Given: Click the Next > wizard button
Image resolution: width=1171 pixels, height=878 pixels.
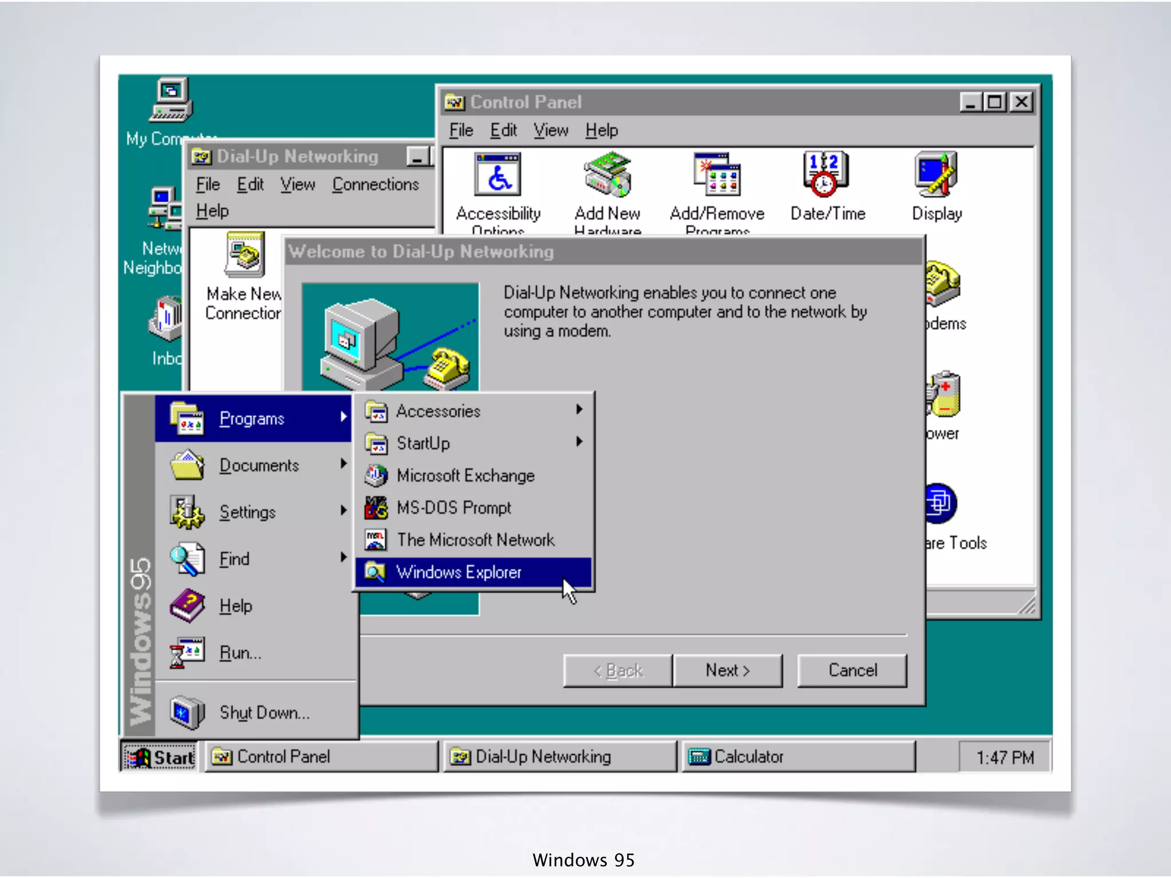Looking at the screenshot, I should 727,670.
